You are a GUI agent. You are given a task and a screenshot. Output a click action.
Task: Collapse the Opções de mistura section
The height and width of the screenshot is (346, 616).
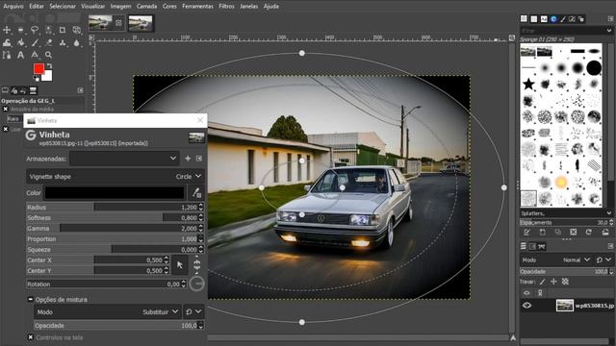pyautogui.click(x=30, y=299)
